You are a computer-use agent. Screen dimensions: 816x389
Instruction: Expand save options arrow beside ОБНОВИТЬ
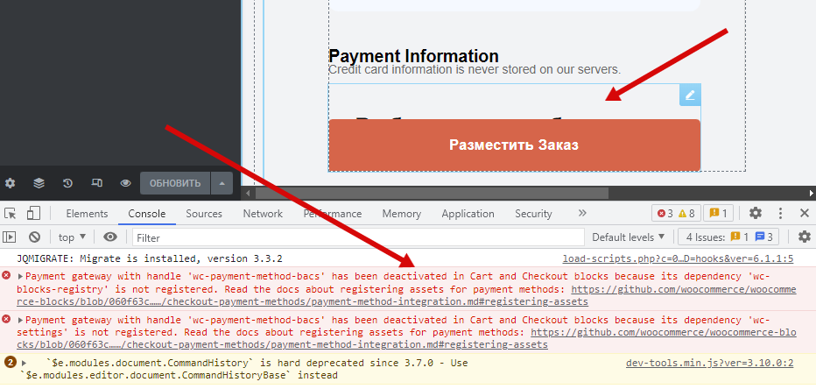pyautogui.click(x=222, y=183)
